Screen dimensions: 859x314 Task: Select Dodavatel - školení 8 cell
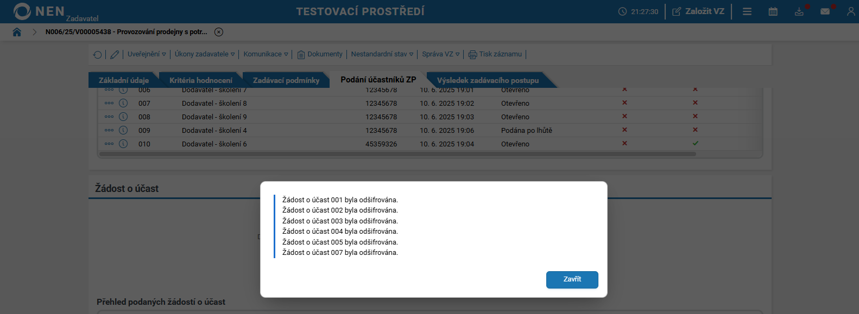[214, 103]
